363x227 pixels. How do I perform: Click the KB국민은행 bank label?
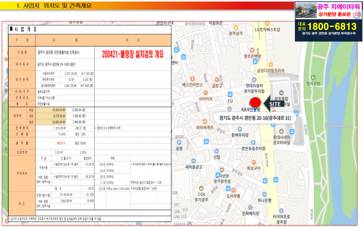(251, 109)
